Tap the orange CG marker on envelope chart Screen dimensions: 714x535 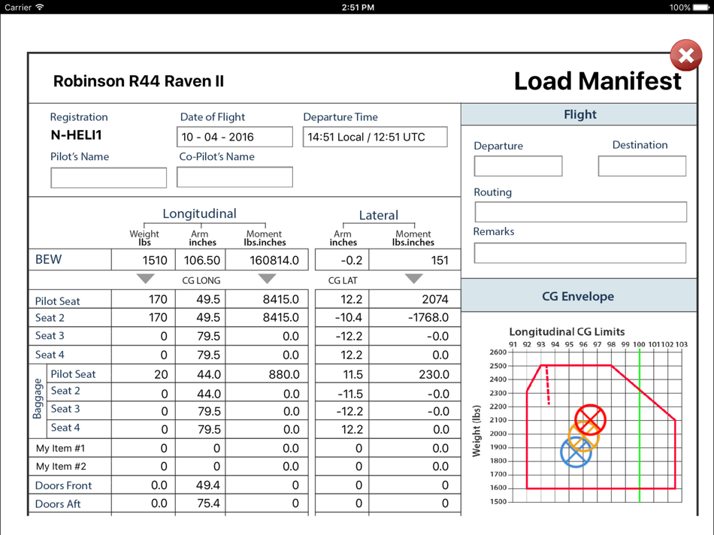pyautogui.click(x=584, y=436)
